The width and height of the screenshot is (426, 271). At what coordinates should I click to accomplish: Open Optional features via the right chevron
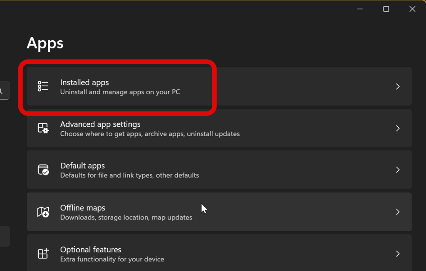(x=398, y=254)
